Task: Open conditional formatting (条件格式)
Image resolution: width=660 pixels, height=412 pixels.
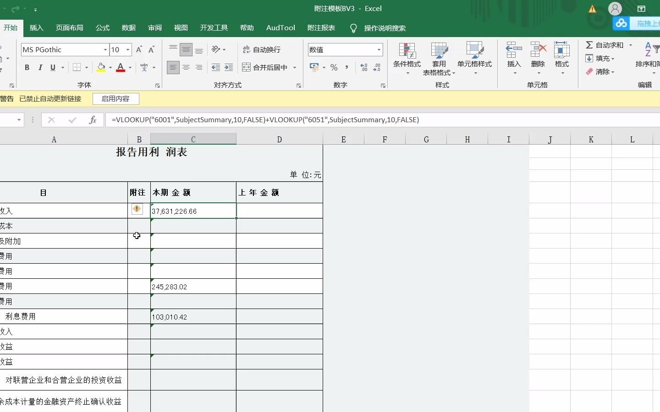Action: pos(407,59)
